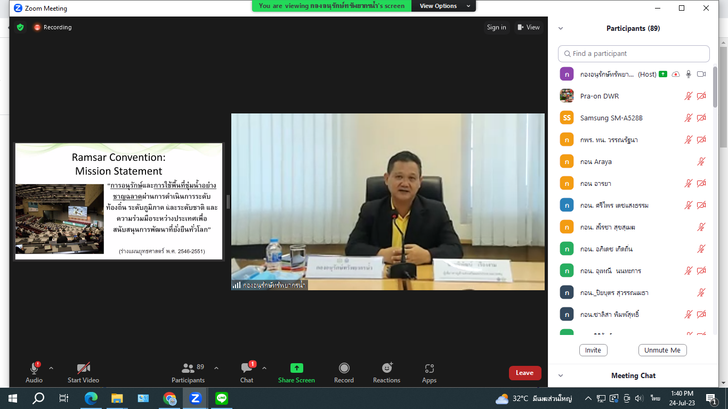Click the Participants icon showing 89
The height and width of the screenshot is (409, 728).
coord(188,369)
